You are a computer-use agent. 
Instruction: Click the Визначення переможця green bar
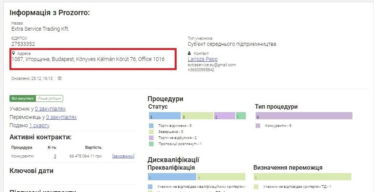(x=303, y=177)
